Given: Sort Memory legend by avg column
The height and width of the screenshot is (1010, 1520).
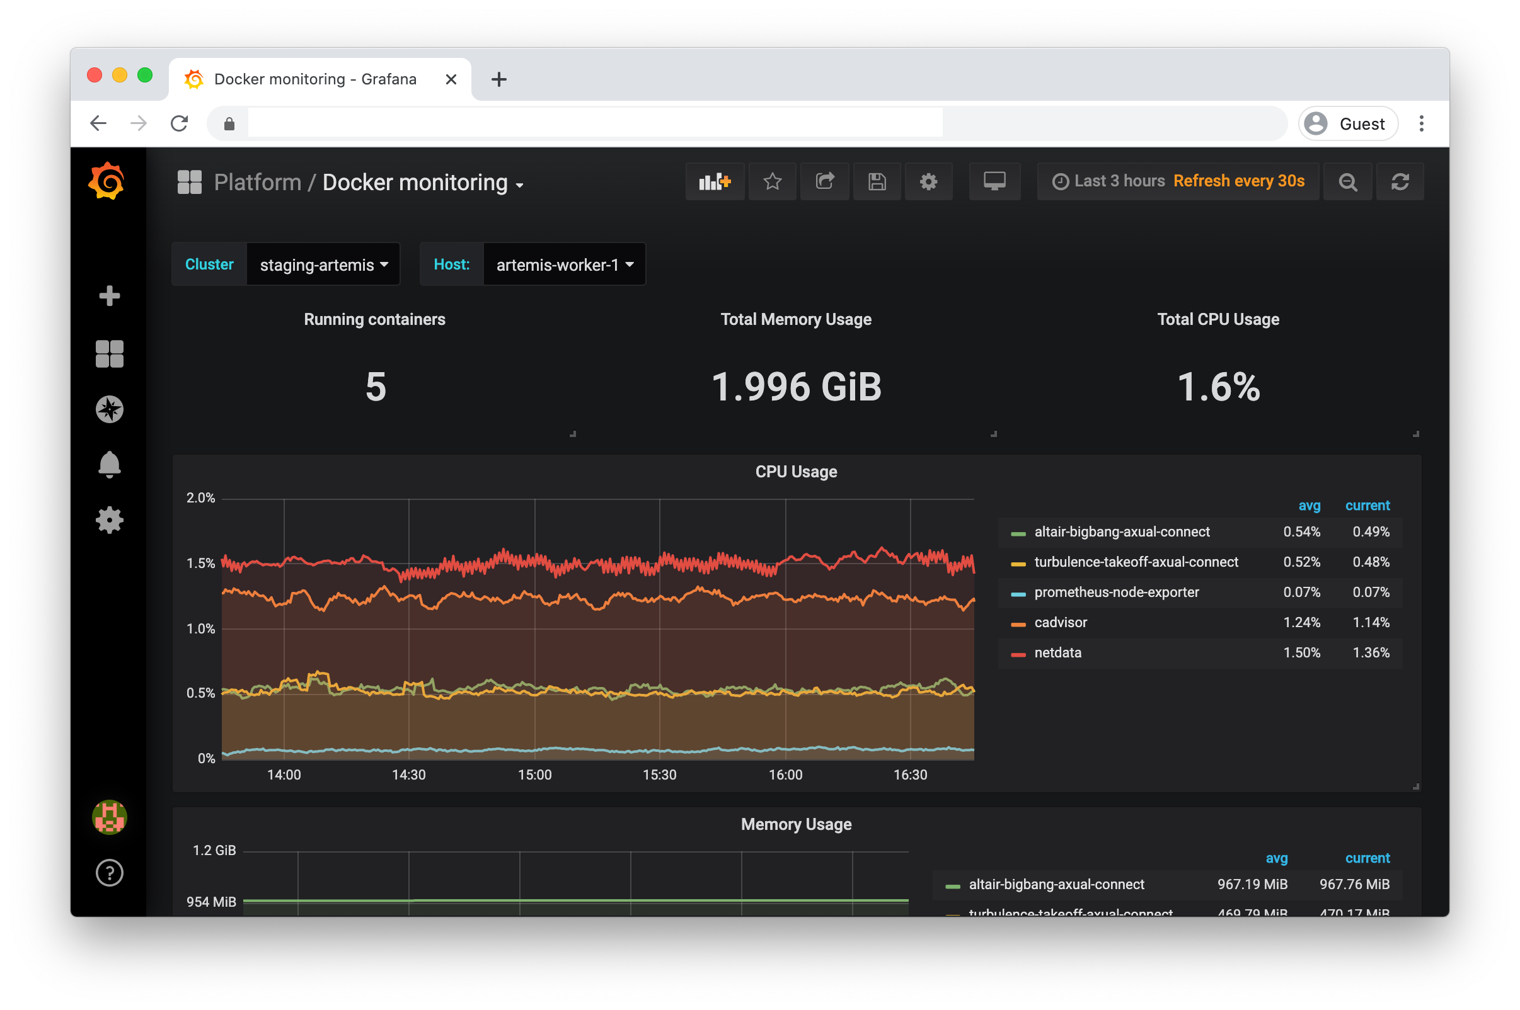Looking at the screenshot, I should click(1276, 859).
